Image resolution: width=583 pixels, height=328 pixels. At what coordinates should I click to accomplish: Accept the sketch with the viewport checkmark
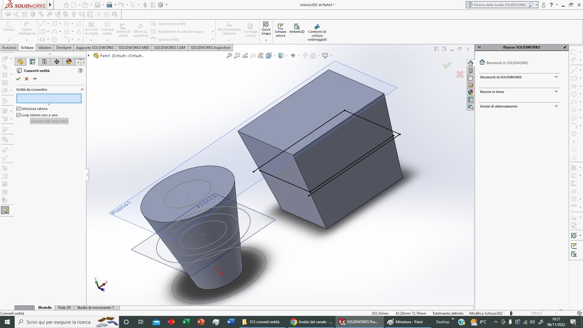(x=447, y=66)
